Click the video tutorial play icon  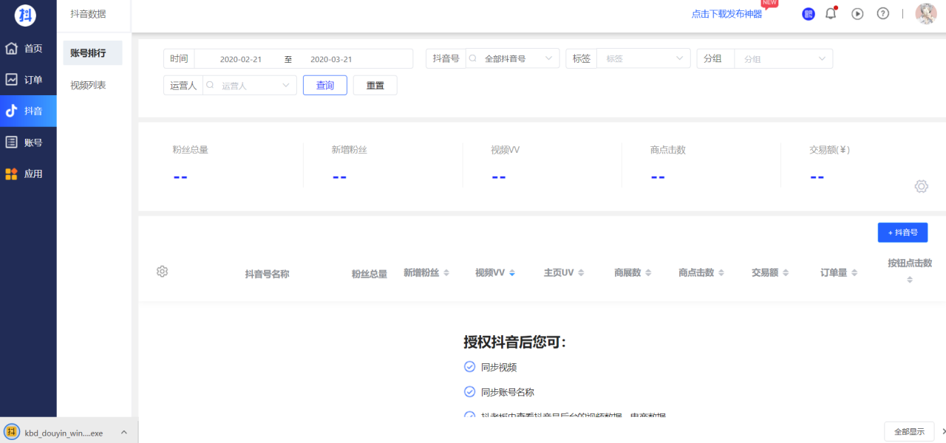pyautogui.click(x=857, y=13)
